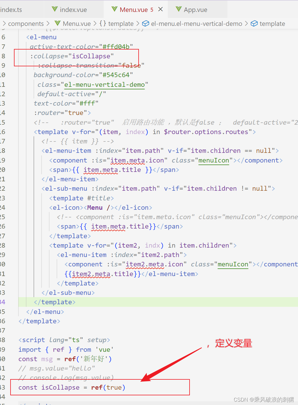Image resolution: width=298 pixels, height=405 pixels.
Task: Click the highlighted </template> line 34
Action: tap(55, 302)
